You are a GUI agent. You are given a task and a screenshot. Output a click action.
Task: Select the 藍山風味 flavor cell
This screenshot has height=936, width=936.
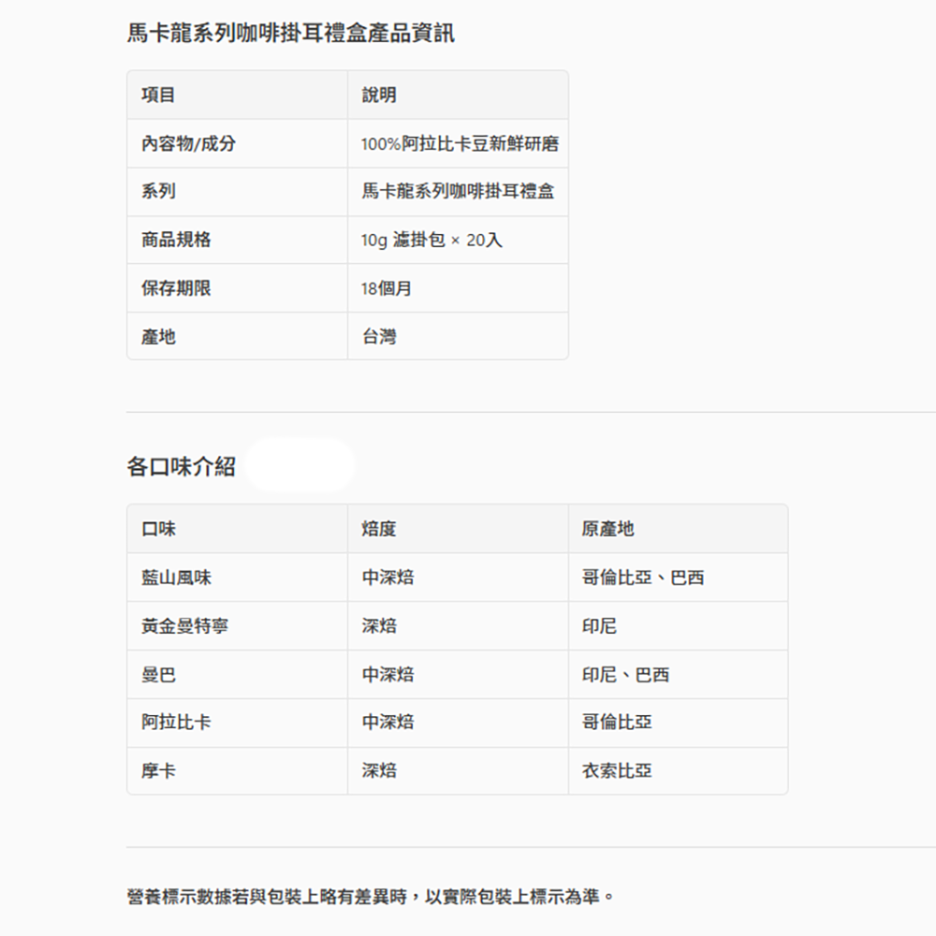coord(176,578)
